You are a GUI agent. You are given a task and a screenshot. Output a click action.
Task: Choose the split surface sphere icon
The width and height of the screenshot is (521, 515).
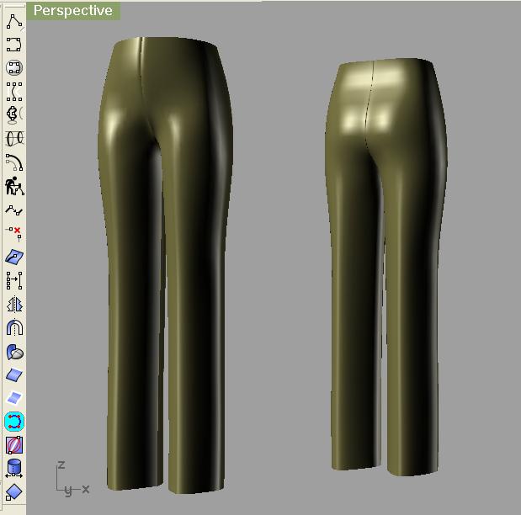coord(14,352)
